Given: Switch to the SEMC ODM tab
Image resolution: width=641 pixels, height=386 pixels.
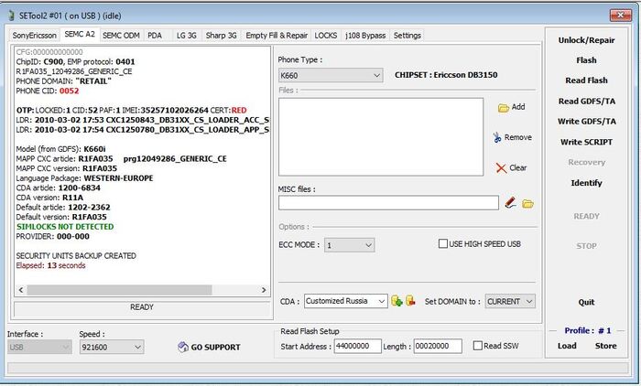Looking at the screenshot, I should click(121, 36).
